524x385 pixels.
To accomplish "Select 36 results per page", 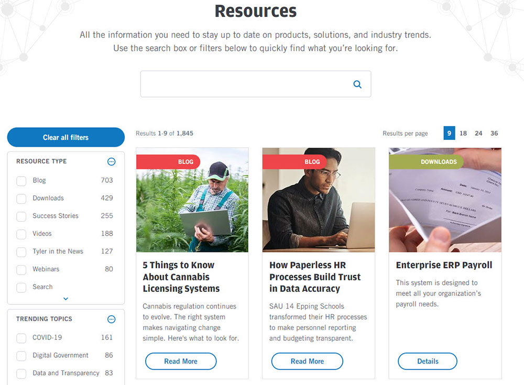I will click(494, 133).
